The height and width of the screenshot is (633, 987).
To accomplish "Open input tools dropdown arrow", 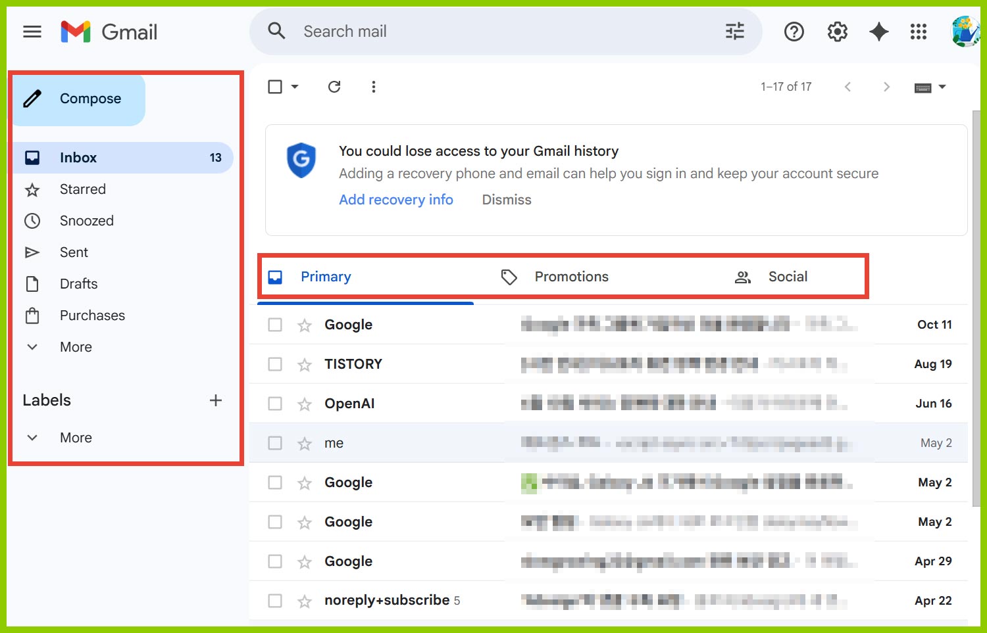I will (942, 87).
